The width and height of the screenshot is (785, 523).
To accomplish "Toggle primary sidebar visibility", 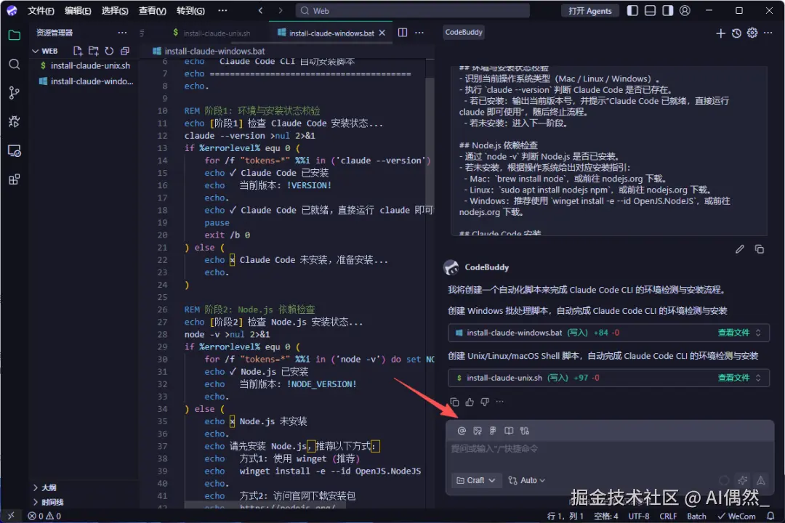I will coord(633,10).
